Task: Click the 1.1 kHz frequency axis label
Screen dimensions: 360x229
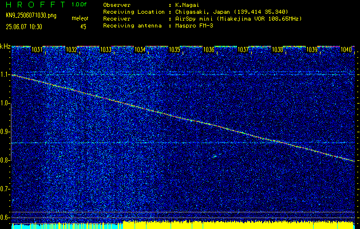Action: pyautogui.click(x=5, y=74)
